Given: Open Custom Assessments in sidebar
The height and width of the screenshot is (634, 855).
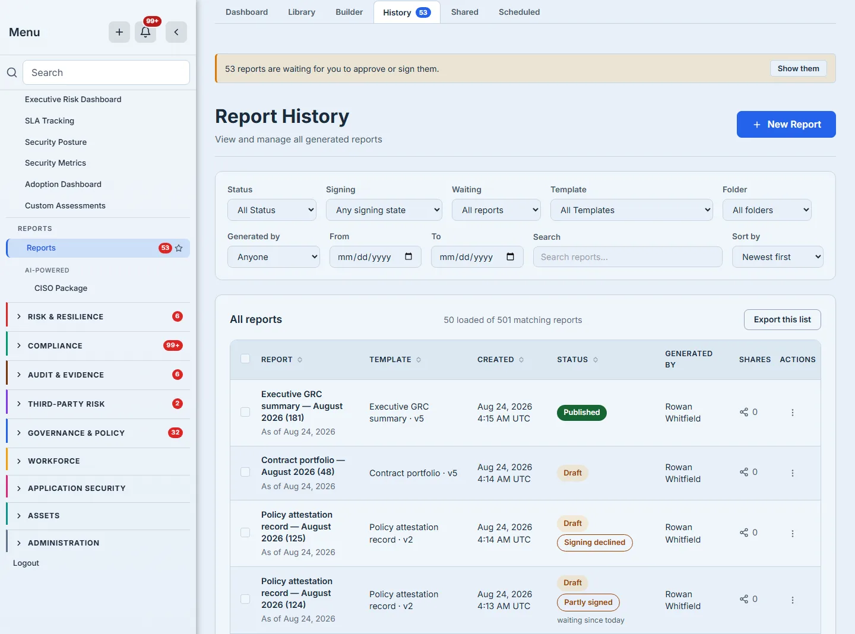Looking at the screenshot, I should 65,205.
